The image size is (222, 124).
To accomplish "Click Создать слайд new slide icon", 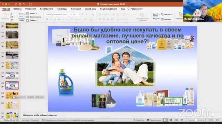I will pos(21,14).
